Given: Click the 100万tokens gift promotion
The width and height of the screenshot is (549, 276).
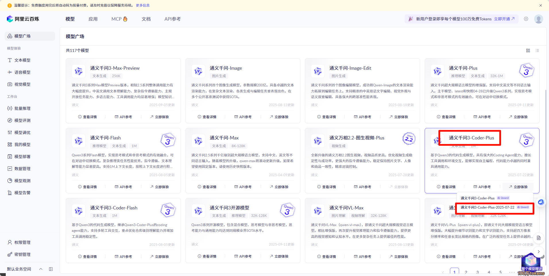Looking at the screenshot, I should (531, 265).
